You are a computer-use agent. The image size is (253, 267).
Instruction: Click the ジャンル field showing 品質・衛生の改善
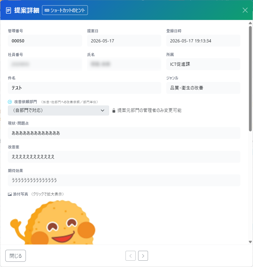pyautogui.click(x=203, y=88)
